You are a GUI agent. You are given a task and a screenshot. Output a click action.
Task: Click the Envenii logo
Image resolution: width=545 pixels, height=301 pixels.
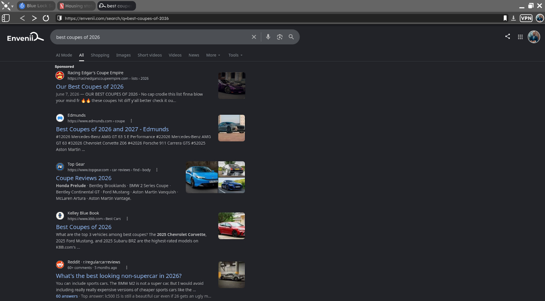coord(25,37)
